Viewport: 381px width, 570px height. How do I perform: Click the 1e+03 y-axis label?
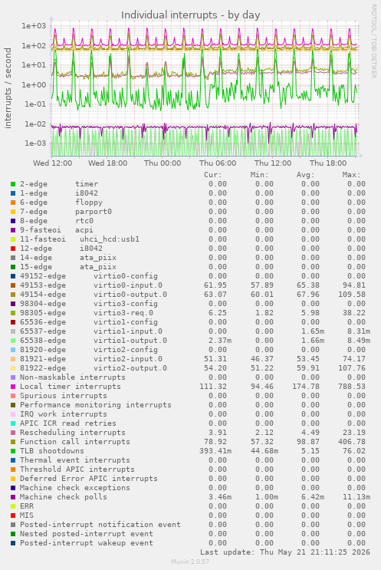[34, 26]
